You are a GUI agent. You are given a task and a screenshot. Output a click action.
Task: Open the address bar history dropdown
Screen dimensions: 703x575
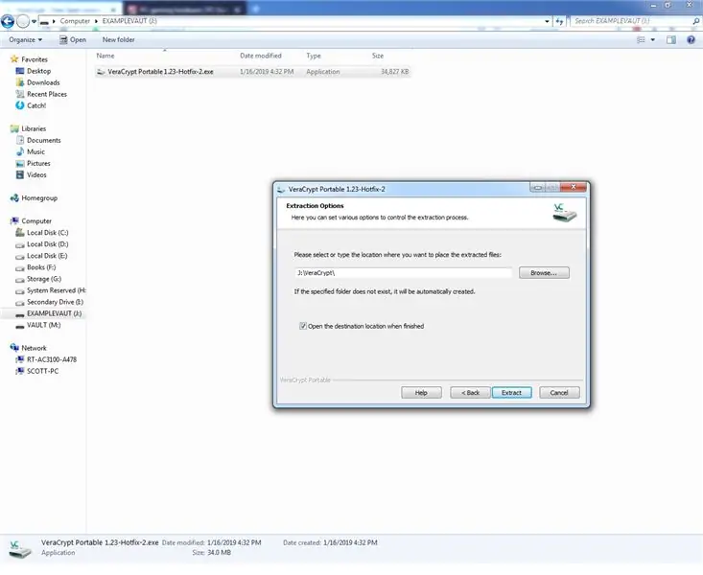coord(547,21)
